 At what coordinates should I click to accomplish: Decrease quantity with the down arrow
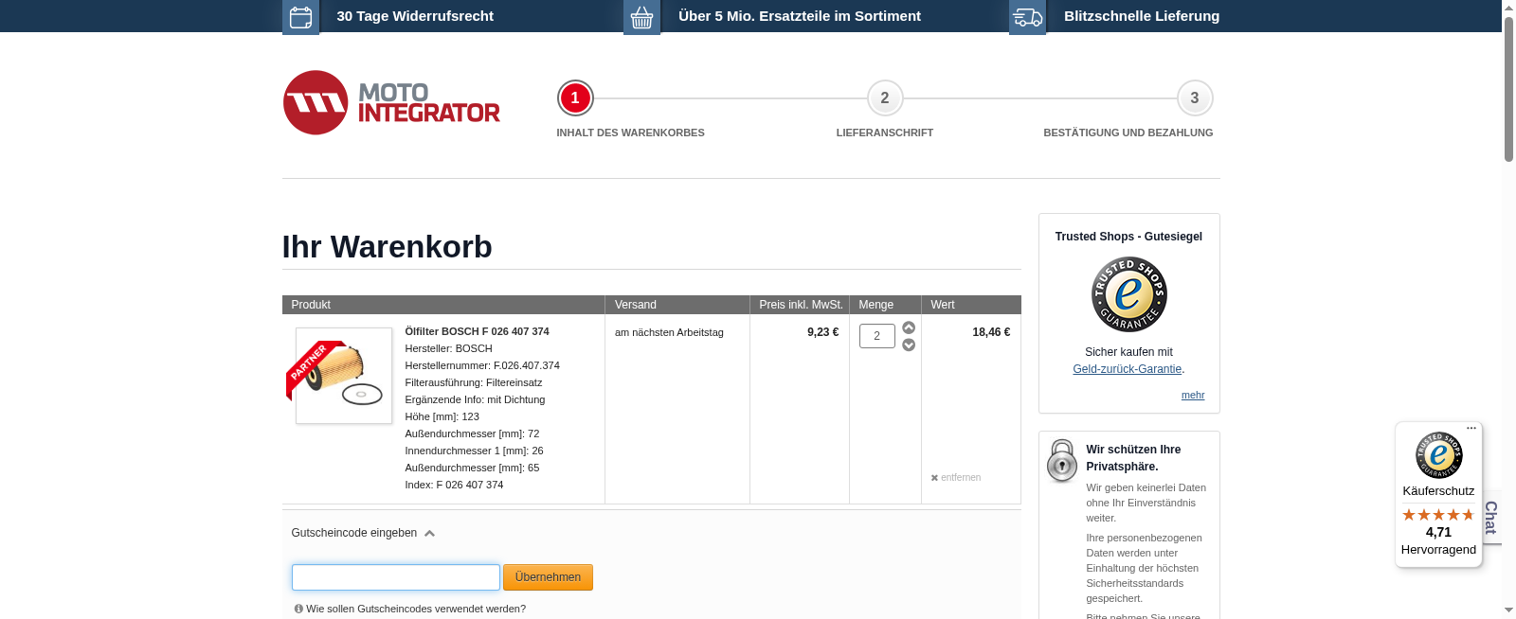point(909,345)
